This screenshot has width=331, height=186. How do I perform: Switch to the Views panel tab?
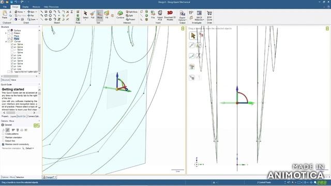point(13,80)
